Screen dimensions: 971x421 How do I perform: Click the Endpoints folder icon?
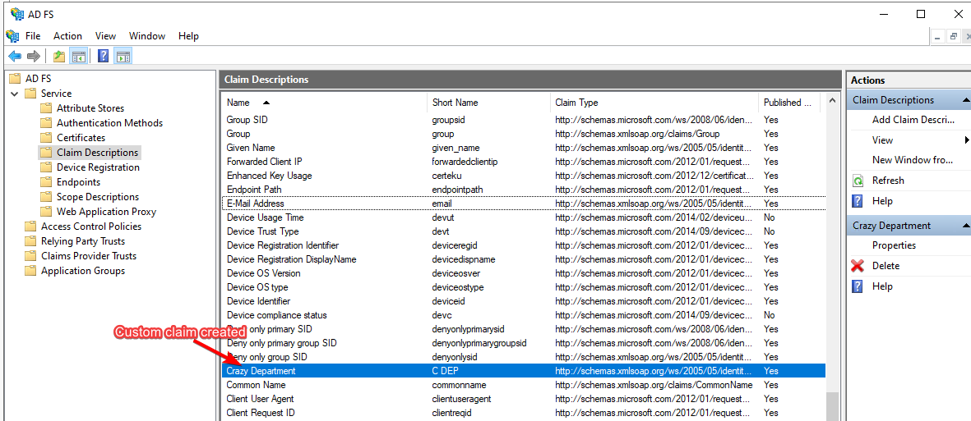coord(46,182)
